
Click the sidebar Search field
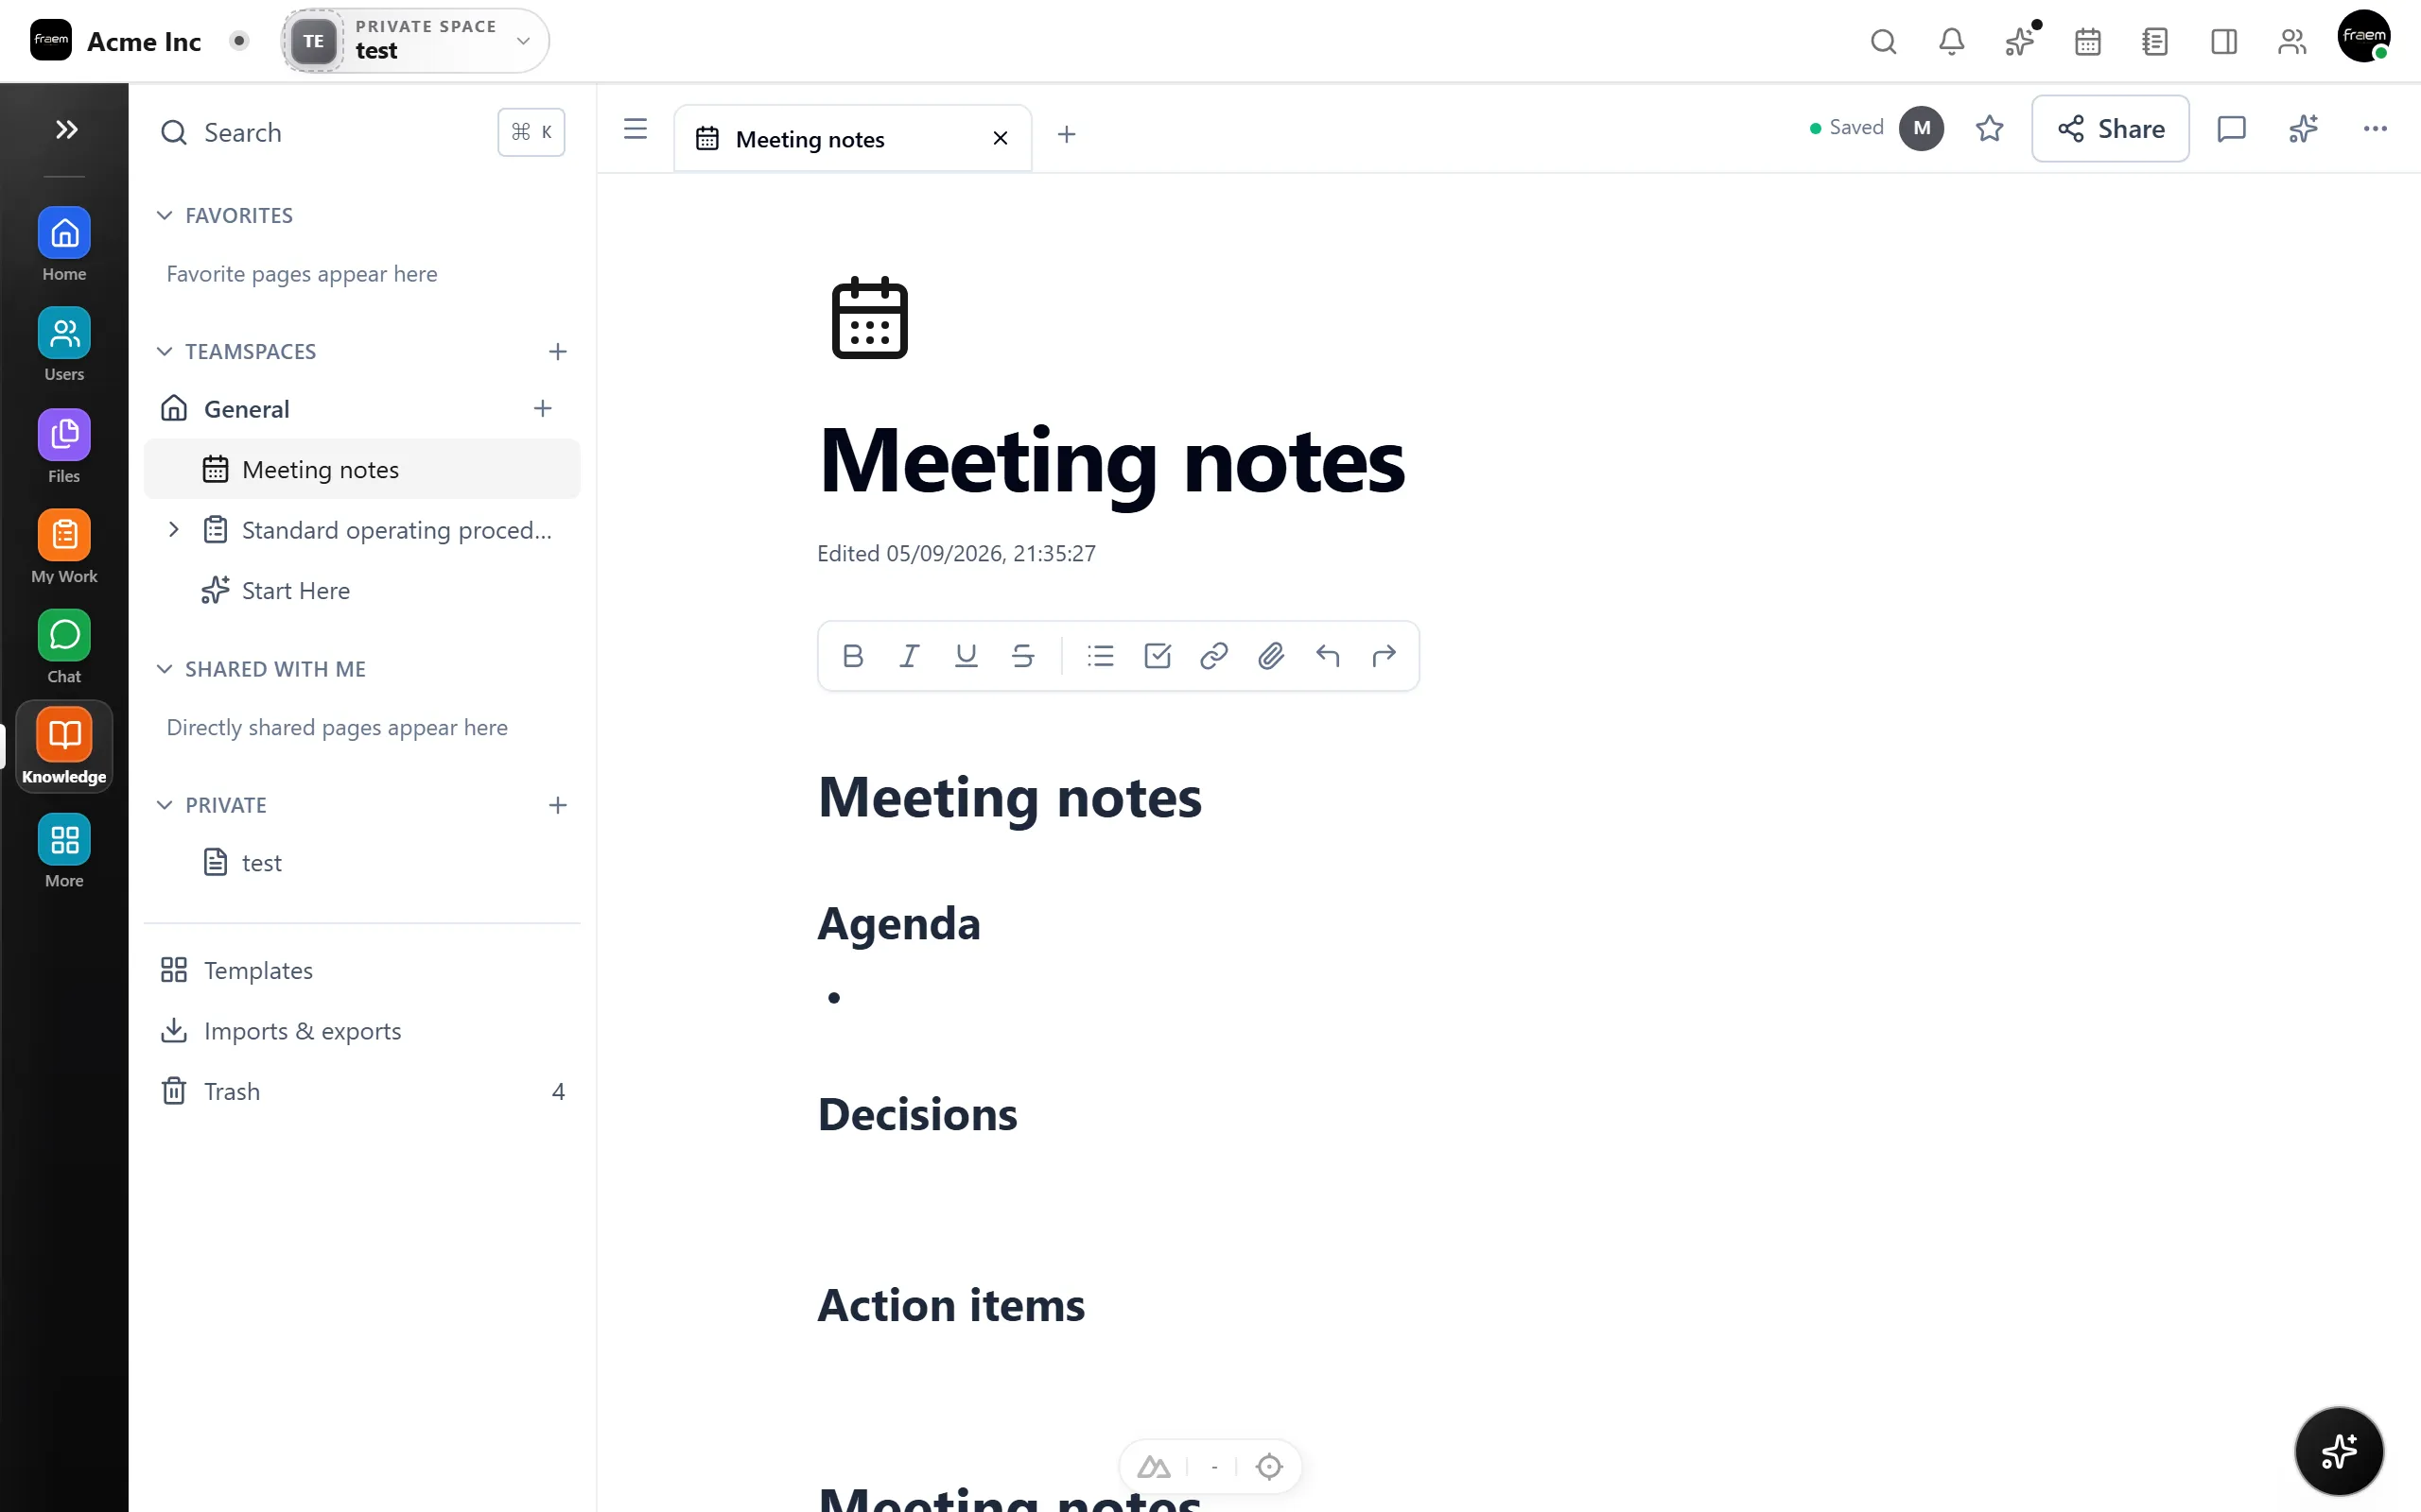point(362,132)
